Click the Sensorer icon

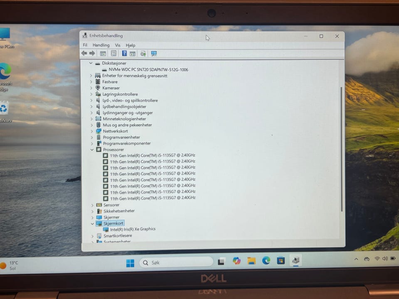click(x=99, y=205)
